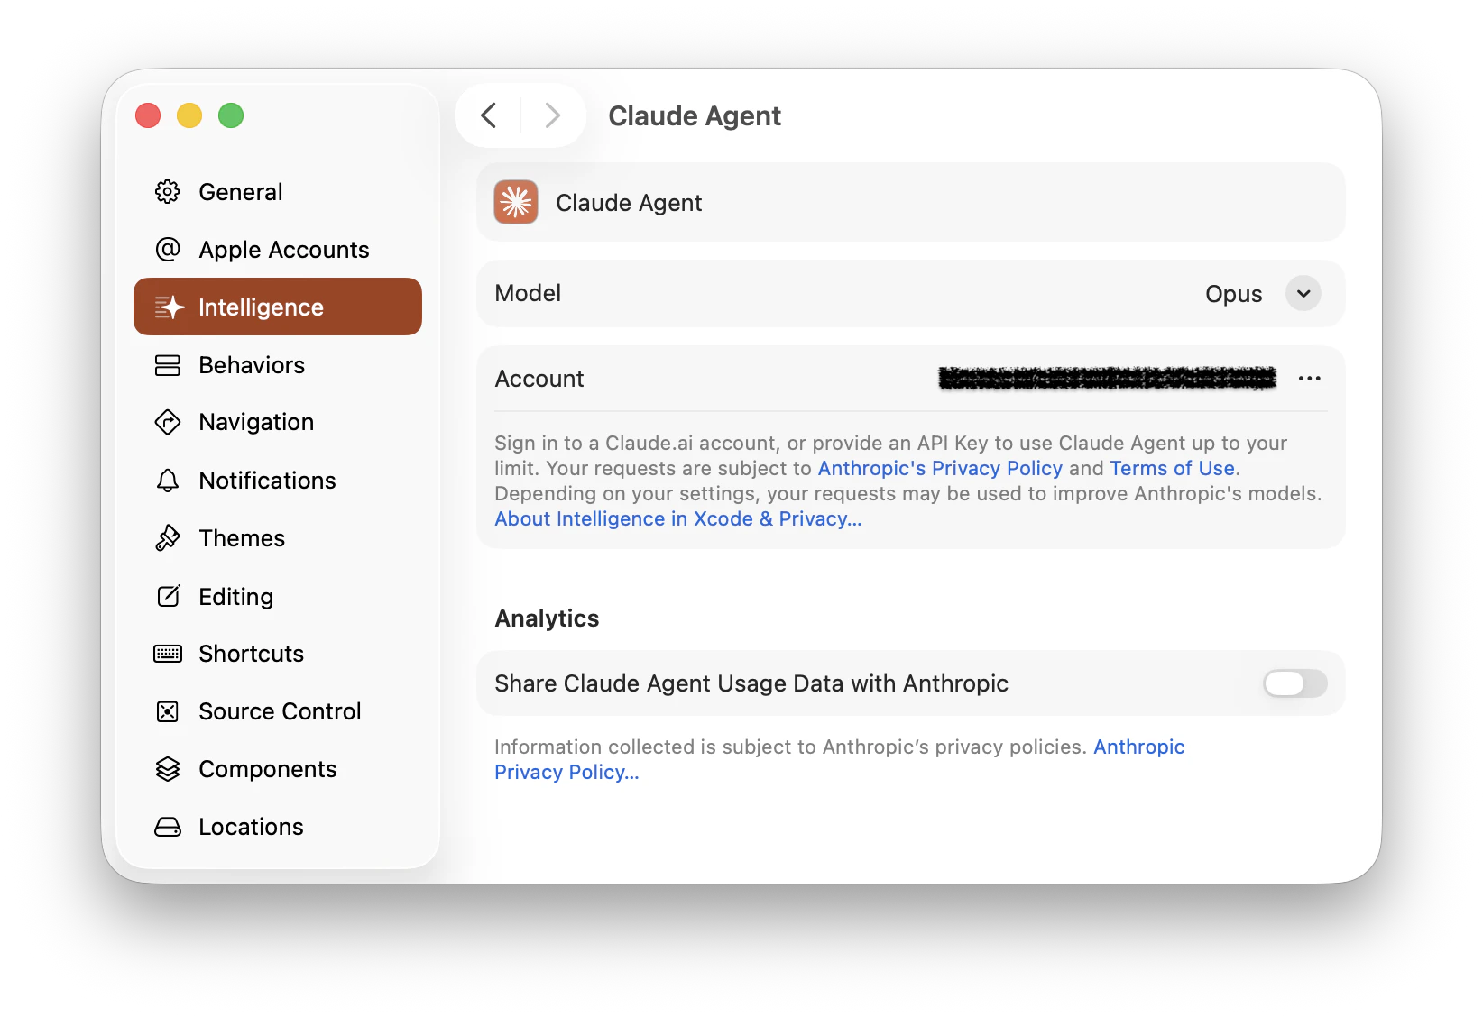
Task: Click the Claude Agent starburst logo
Action: [516, 202]
